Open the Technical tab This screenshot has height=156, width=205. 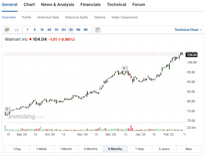[x=116, y=5]
